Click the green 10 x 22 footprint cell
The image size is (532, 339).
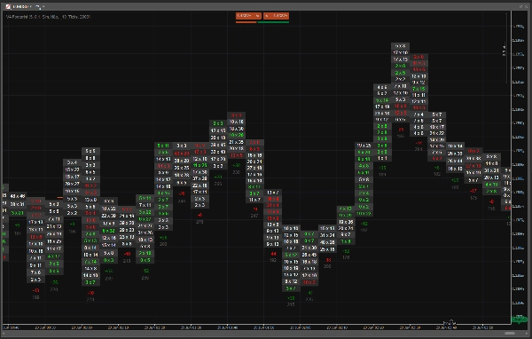[x=364, y=214]
